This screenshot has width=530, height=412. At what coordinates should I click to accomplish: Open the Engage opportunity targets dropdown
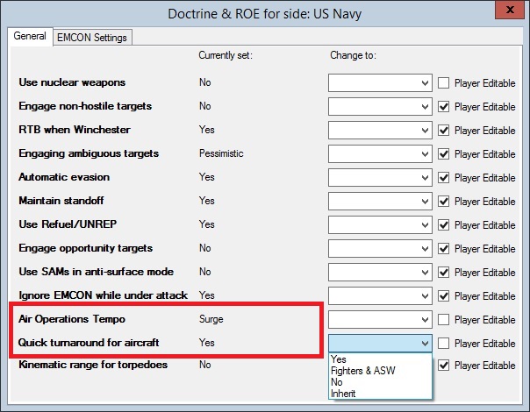click(380, 249)
